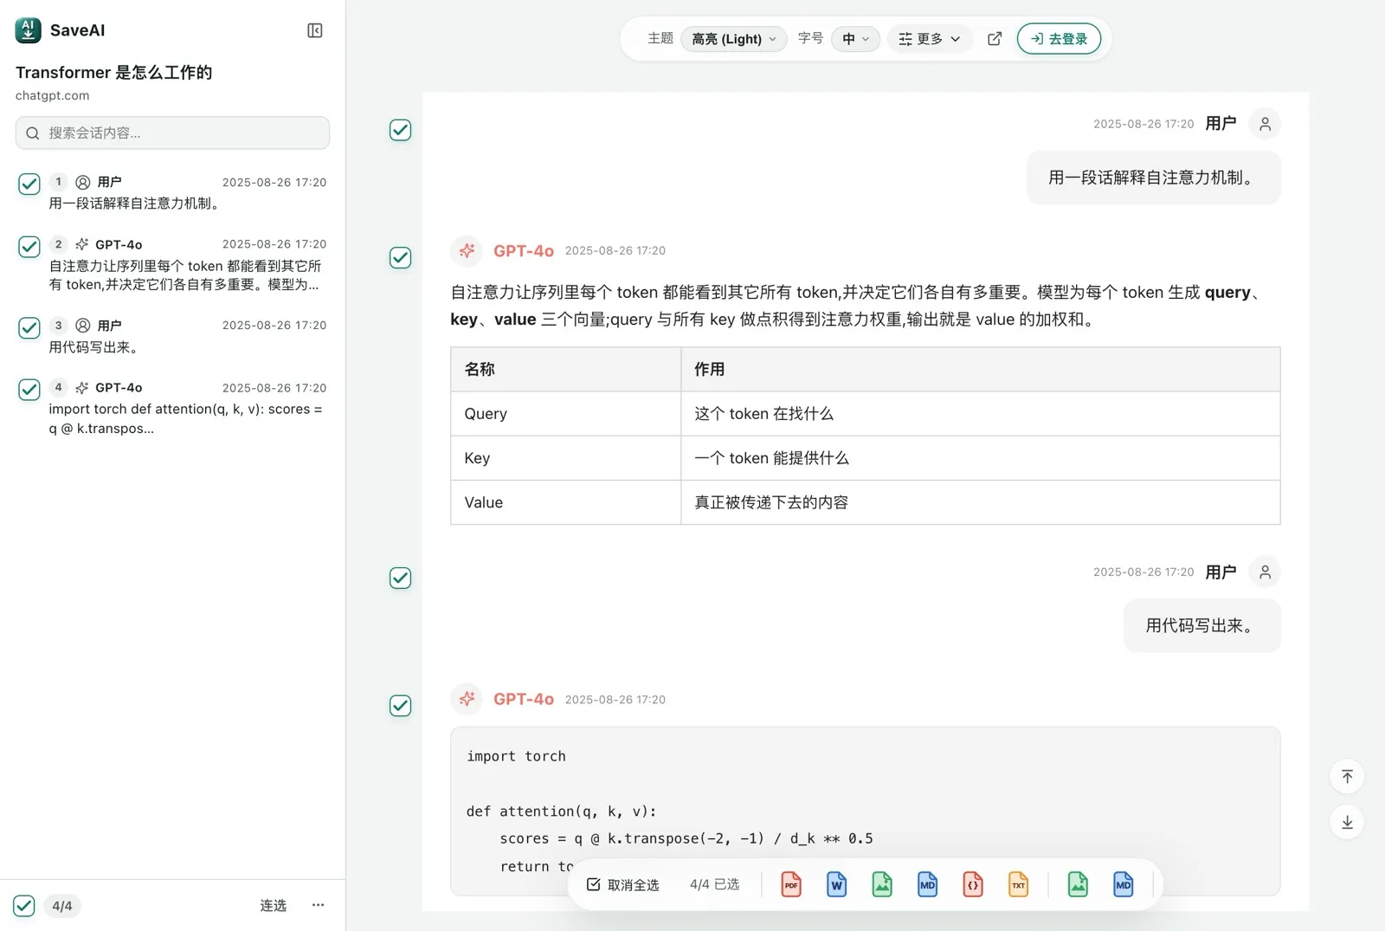
Task: Click the 'Value' table cell
Action: coord(566,502)
